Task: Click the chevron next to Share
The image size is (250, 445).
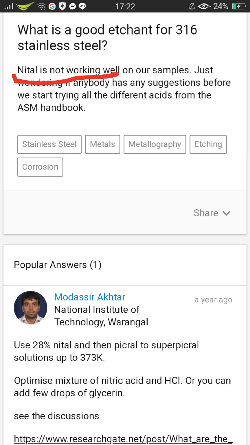Action: point(226,213)
